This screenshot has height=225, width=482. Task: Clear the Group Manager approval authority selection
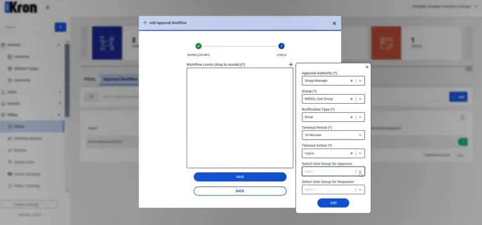[351, 81]
